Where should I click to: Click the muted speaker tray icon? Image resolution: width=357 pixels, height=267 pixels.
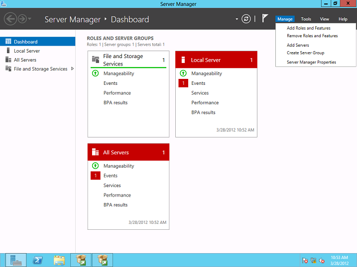coord(322,261)
